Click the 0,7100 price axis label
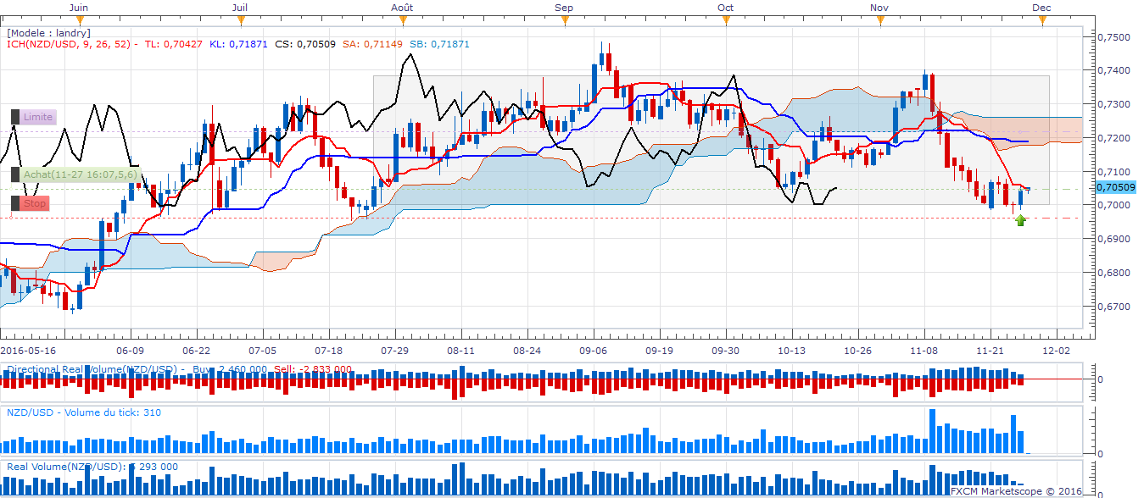The height and width of the screenshot is (498, 1144). pyautogui.click(x=1113, y=172)
